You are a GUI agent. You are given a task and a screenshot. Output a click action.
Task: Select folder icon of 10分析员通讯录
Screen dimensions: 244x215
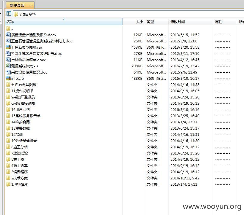(8, 141)
